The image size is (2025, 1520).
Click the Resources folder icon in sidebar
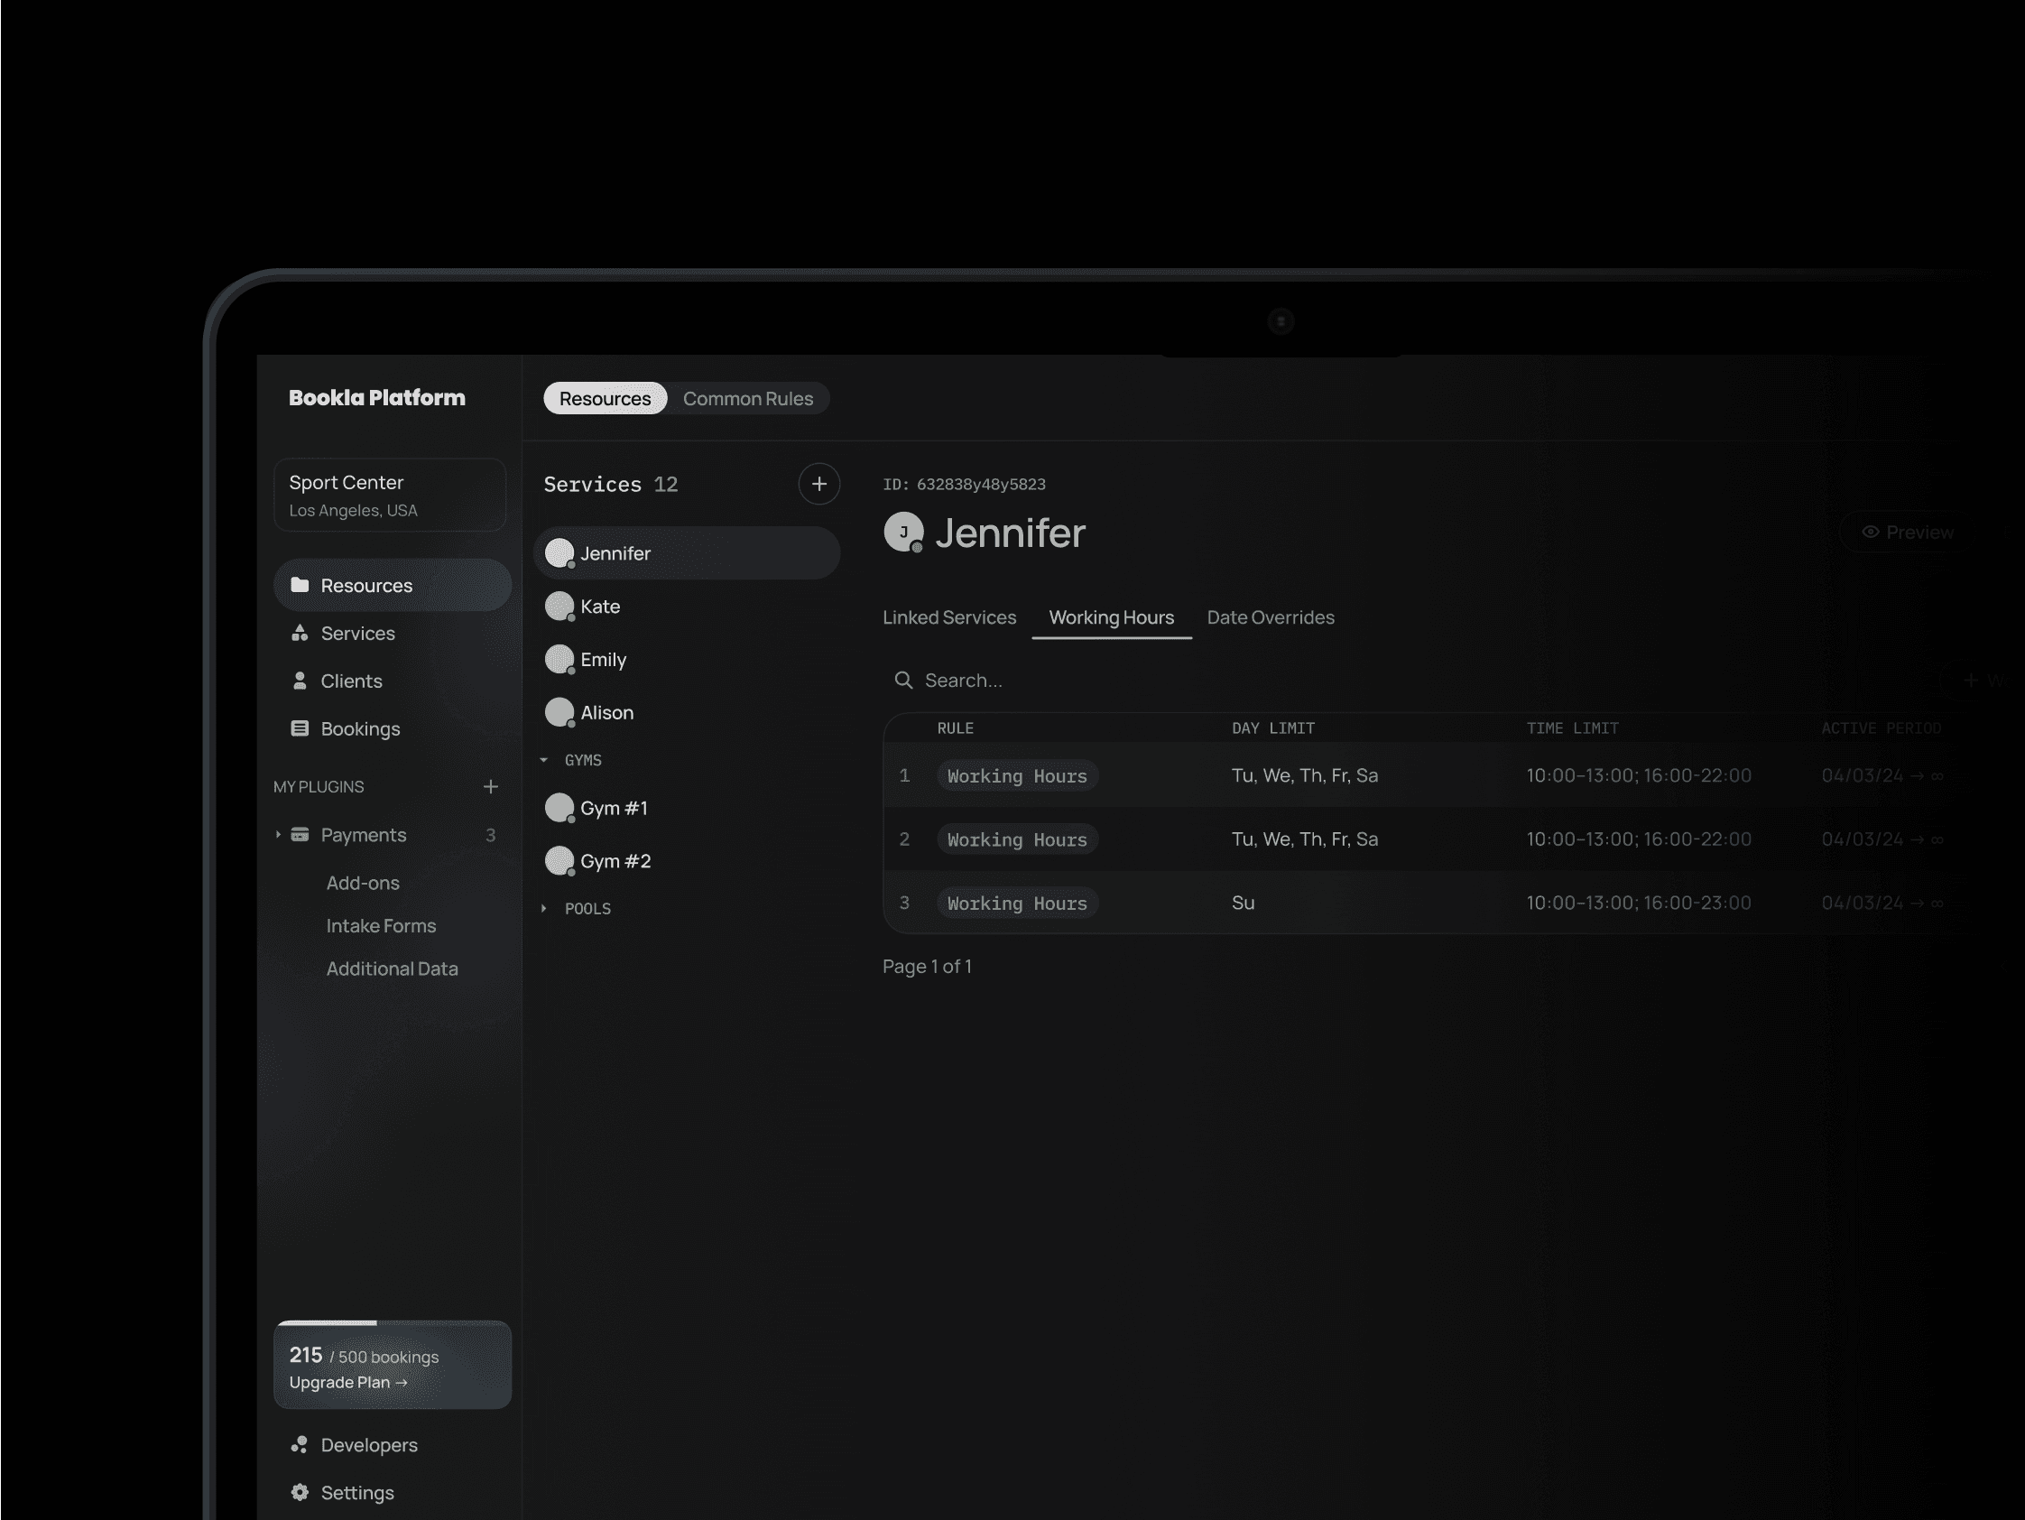[x=300, y=585]
